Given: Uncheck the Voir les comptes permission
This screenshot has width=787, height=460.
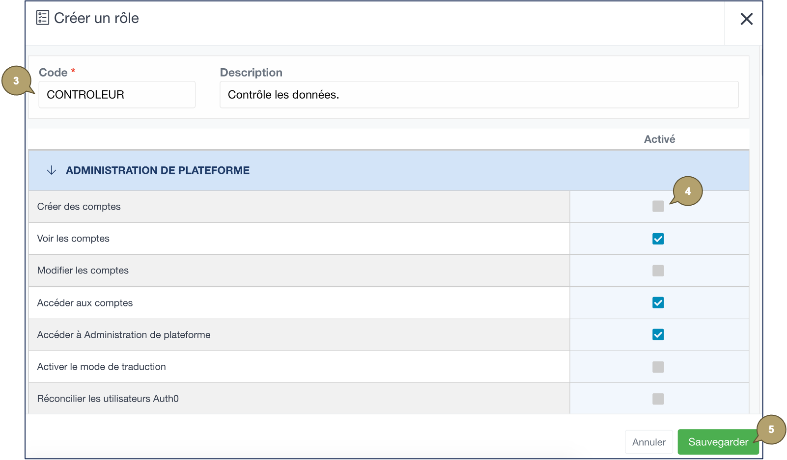Looking at the screenshot, I should pyautogui.click(x=658, y=239).
